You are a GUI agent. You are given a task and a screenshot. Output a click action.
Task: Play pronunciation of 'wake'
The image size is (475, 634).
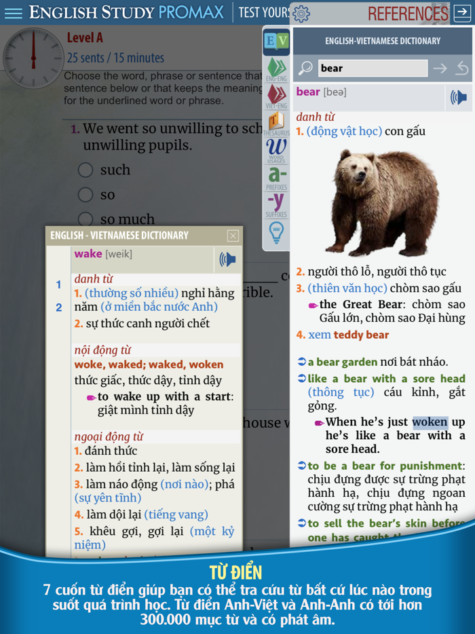227,259
